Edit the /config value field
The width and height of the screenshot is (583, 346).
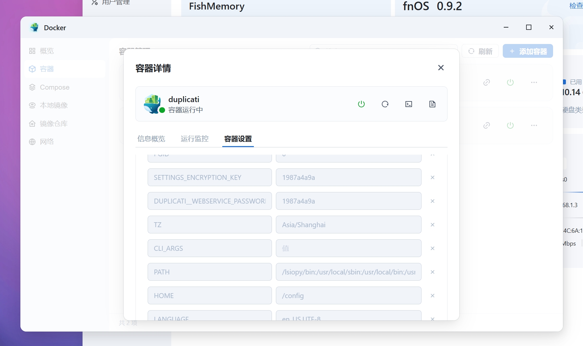349,295
